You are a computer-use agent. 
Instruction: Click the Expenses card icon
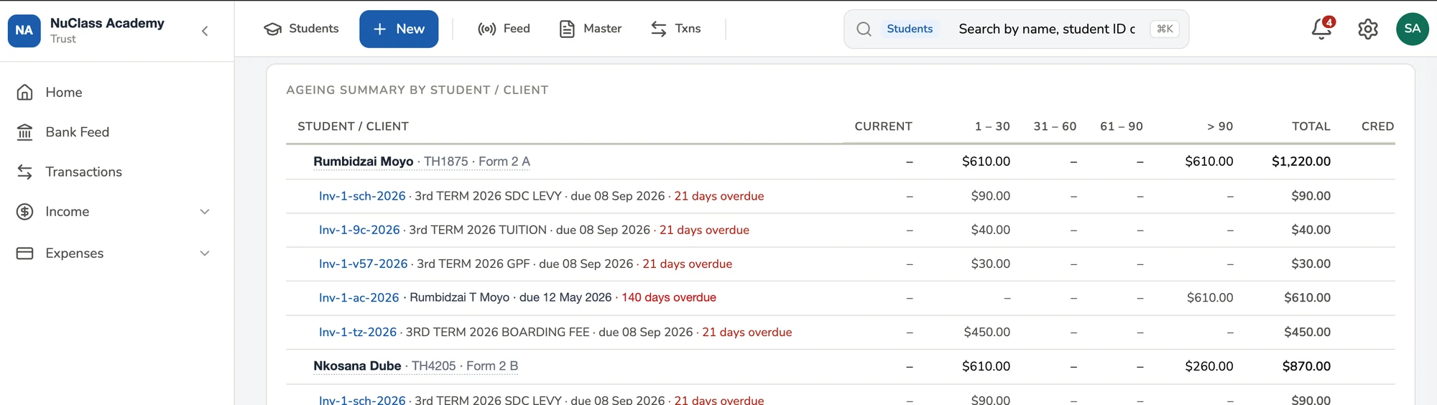pyautogui.click(x=25, y=253)
